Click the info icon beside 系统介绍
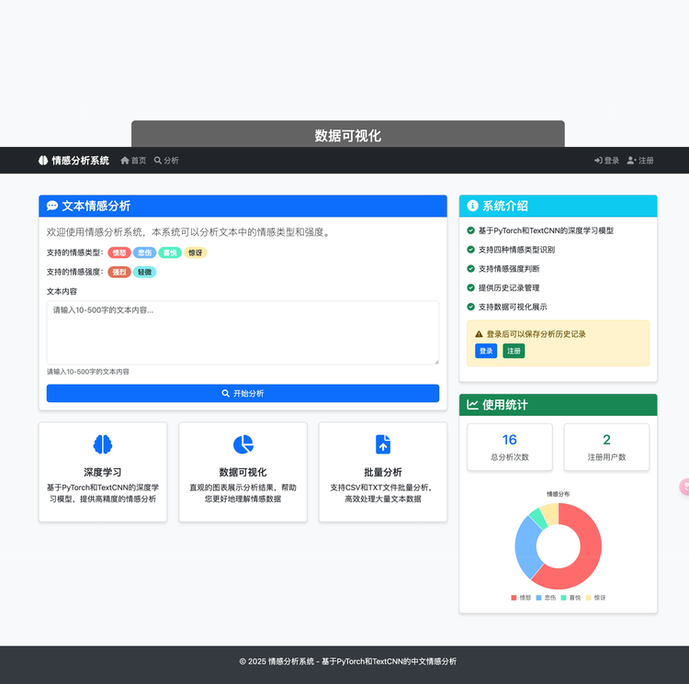The image size is (689, 684). (x=472, y=206)
